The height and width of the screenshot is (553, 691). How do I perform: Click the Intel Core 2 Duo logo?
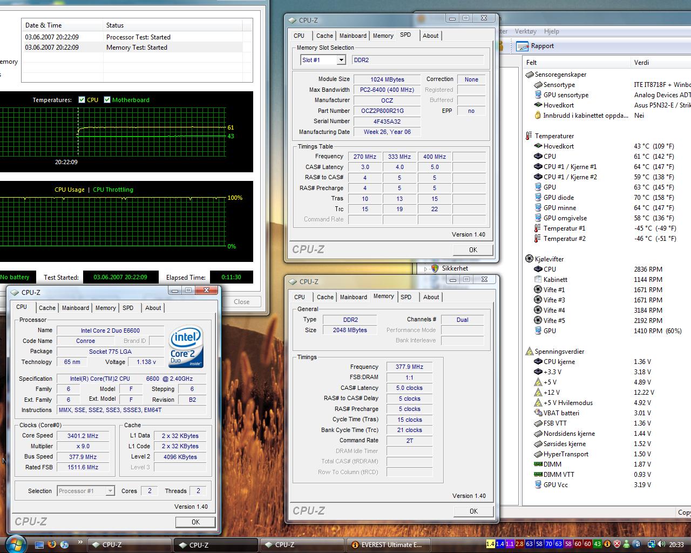tap(185, 346)
